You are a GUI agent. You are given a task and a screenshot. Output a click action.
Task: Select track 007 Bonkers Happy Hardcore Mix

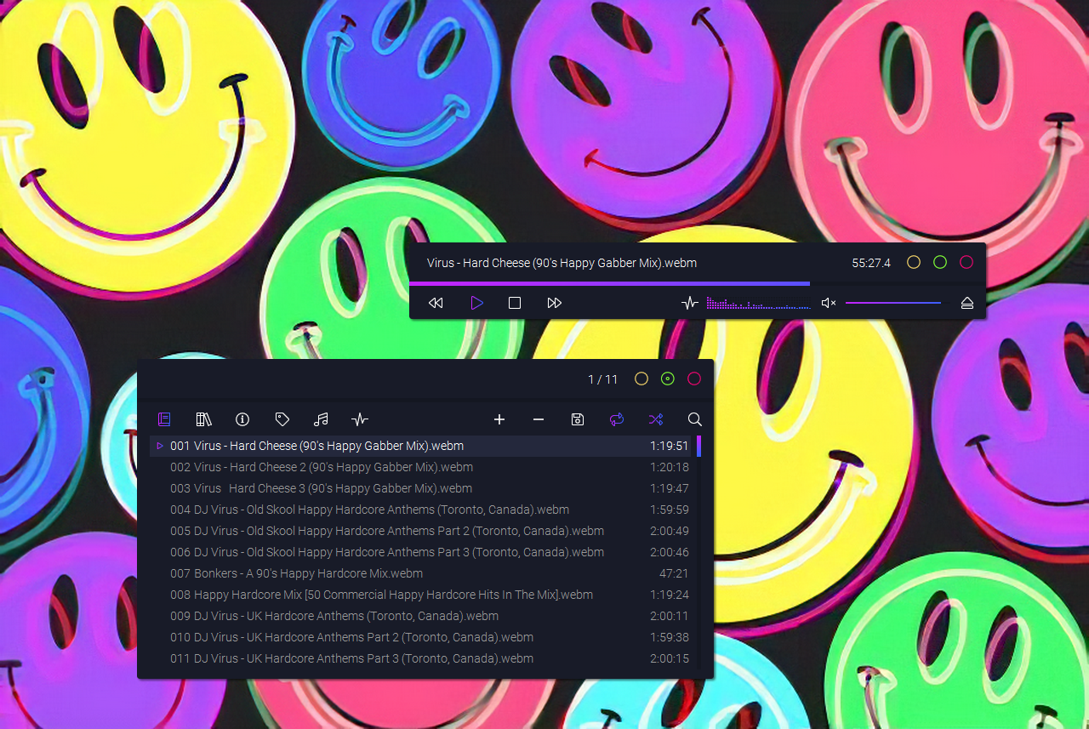422,573
